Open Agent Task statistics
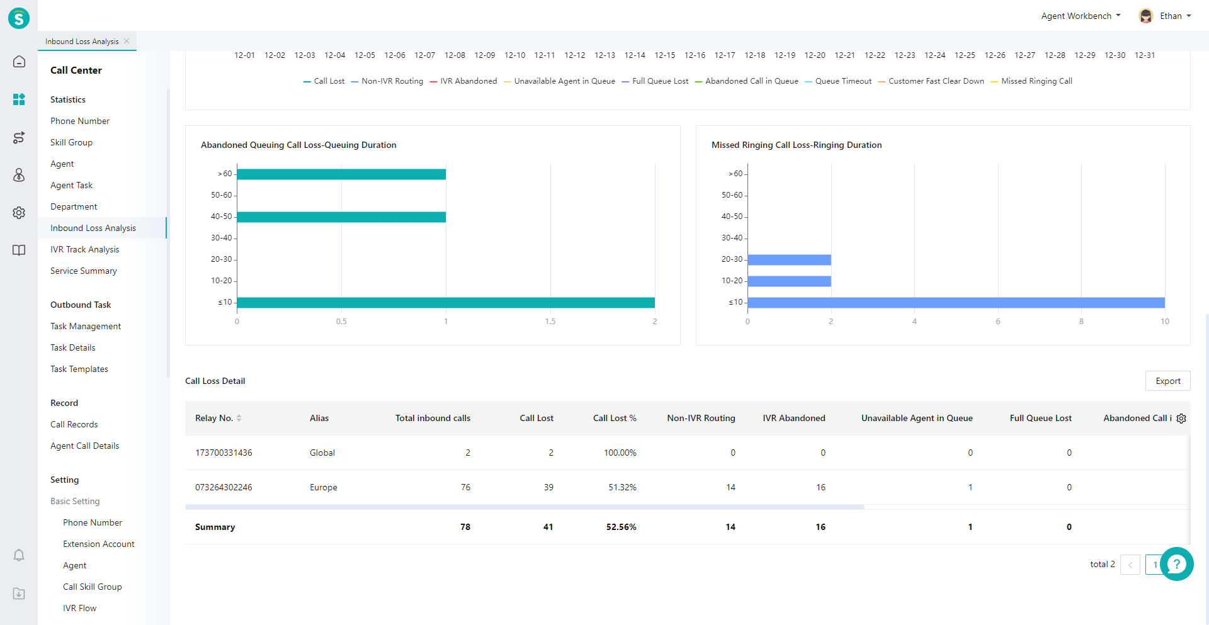 (71, 185)
